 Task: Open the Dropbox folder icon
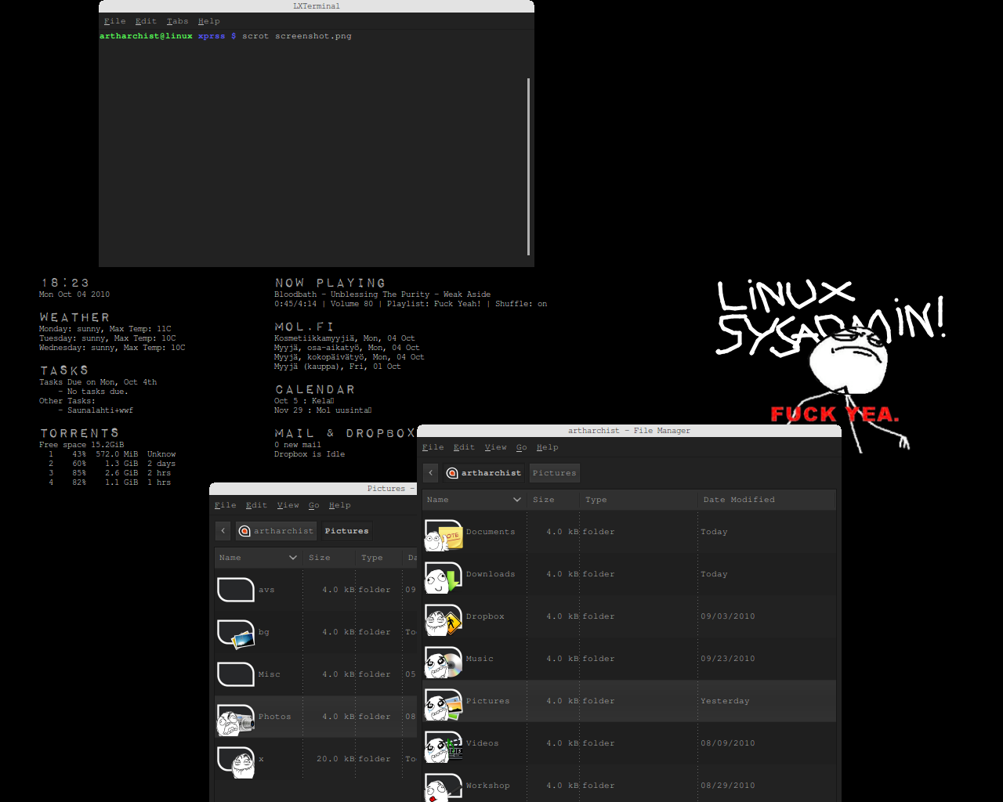(x=444, y=620)
